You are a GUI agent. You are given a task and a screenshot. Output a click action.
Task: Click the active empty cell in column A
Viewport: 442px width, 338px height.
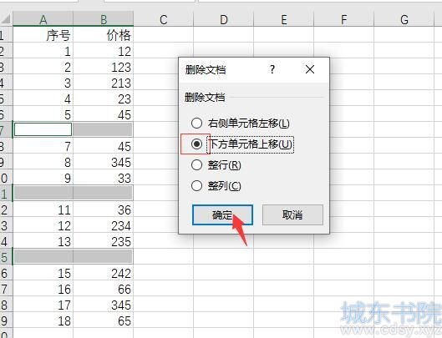[43, 129]
